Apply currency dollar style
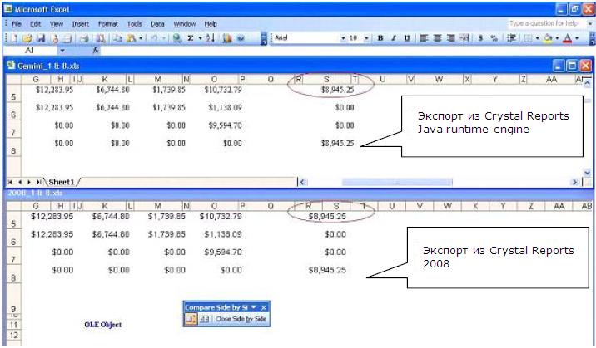The image size is (596, 348). click(x=480, y=38)
